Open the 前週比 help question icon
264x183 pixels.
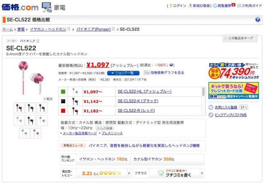tap(171, 65)
